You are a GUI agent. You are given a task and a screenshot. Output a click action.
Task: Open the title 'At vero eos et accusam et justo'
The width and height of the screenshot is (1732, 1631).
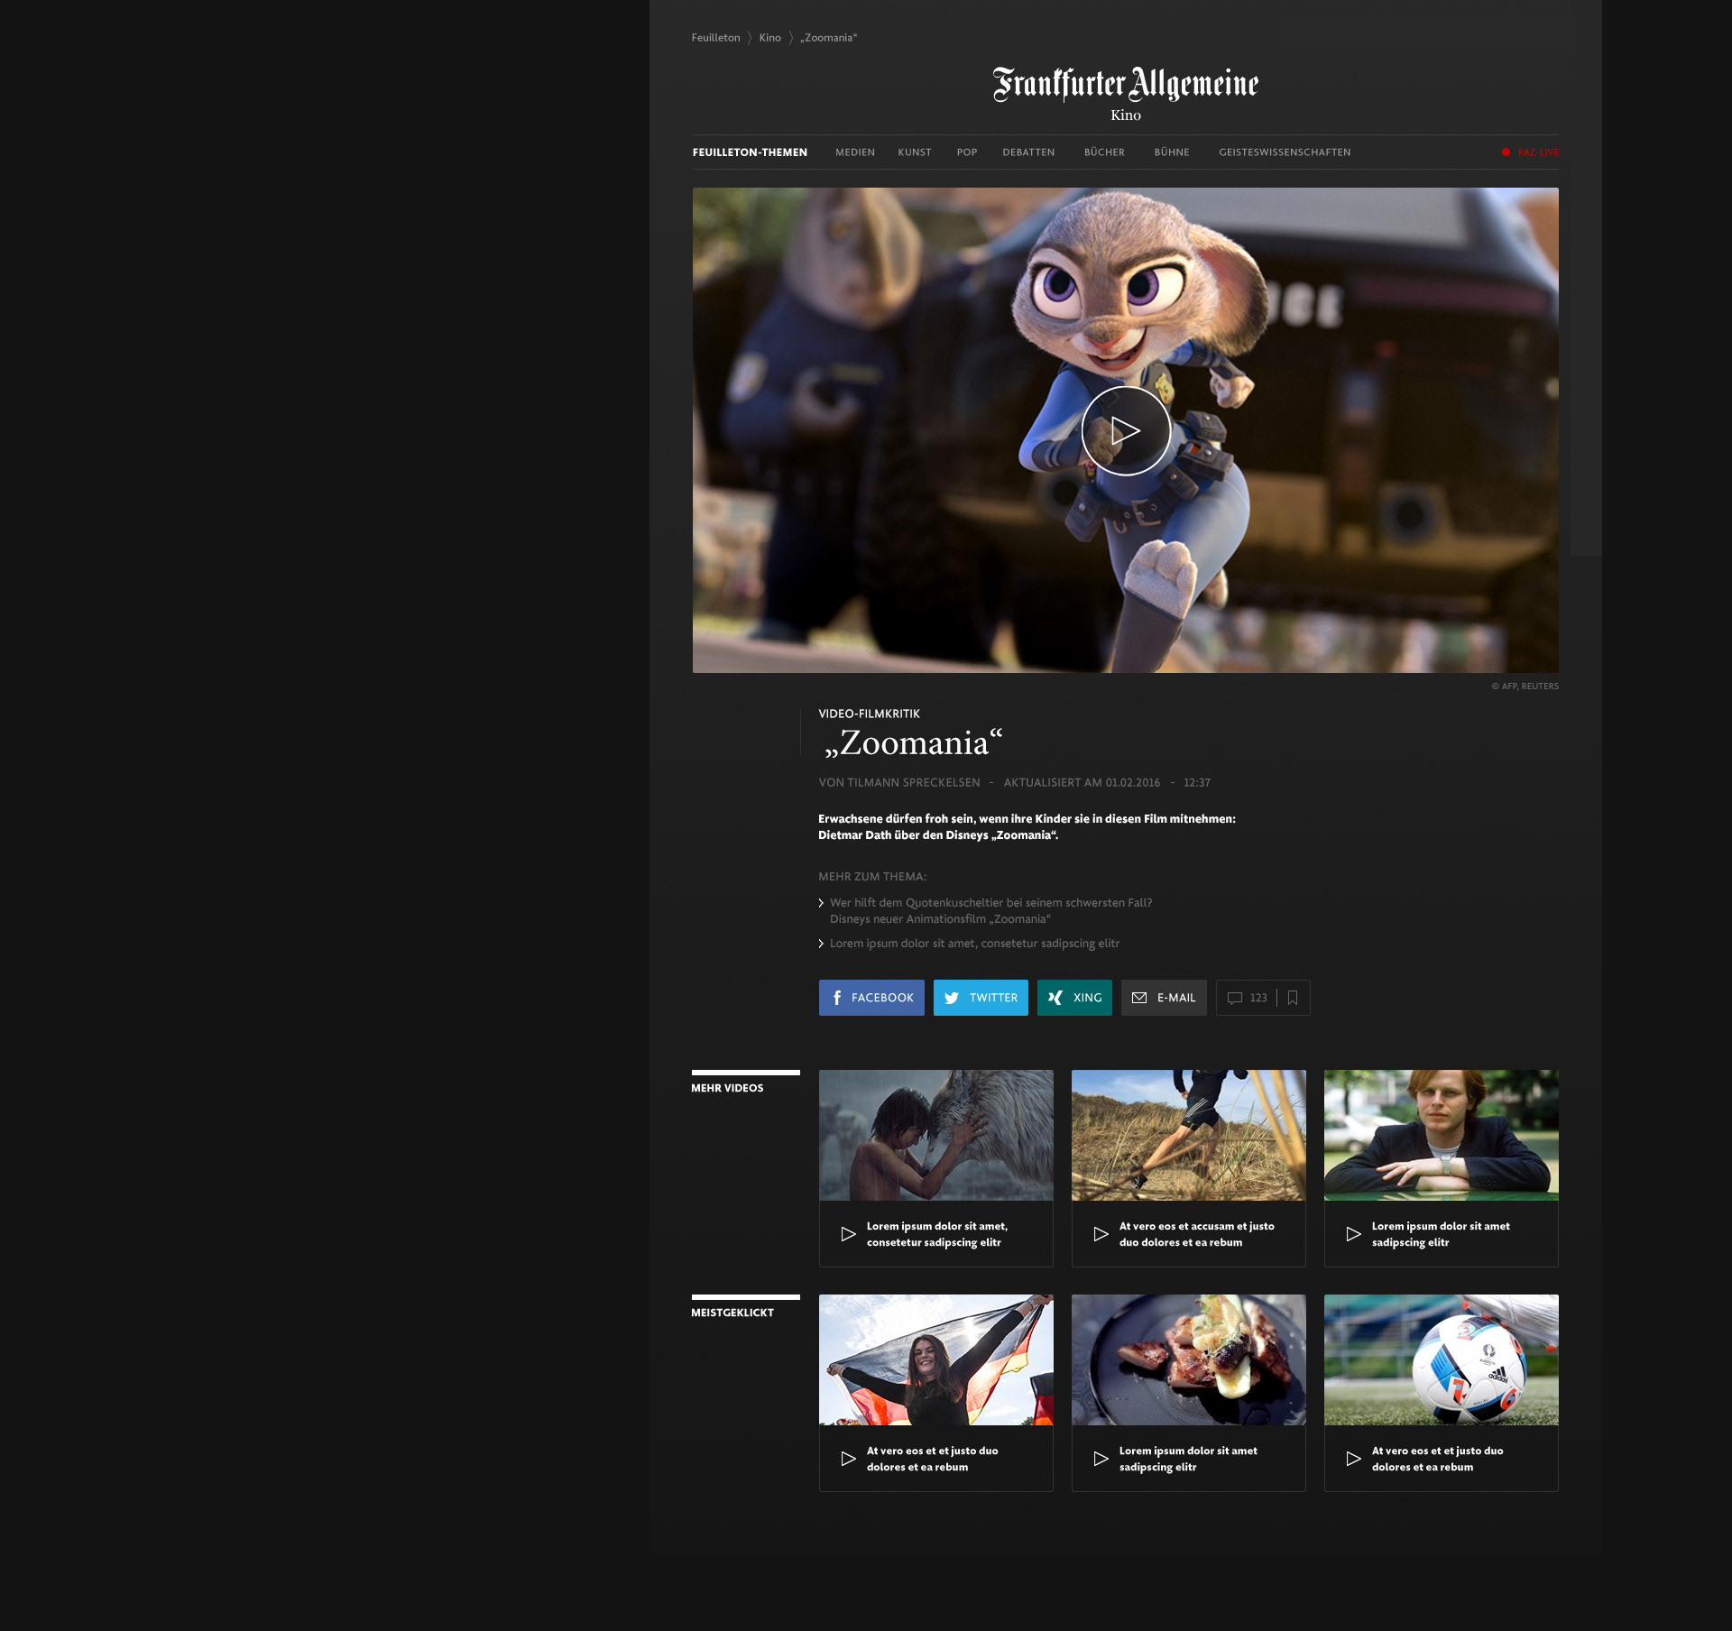pyautogui.click(x=1197, y=1234)
